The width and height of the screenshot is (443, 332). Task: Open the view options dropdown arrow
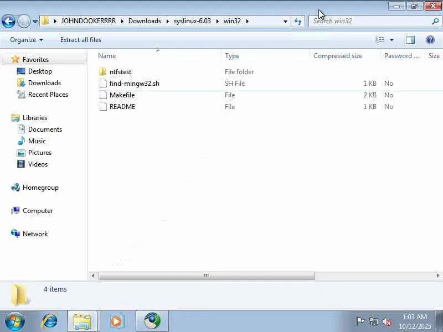pyautogui.click(x=392, y=40)
